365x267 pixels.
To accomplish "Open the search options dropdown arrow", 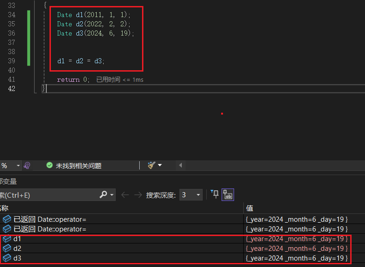I will (x=112, y=195).
